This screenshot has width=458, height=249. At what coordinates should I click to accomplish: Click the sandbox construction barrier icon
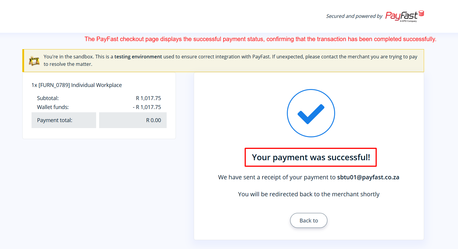tap(34, 61)
